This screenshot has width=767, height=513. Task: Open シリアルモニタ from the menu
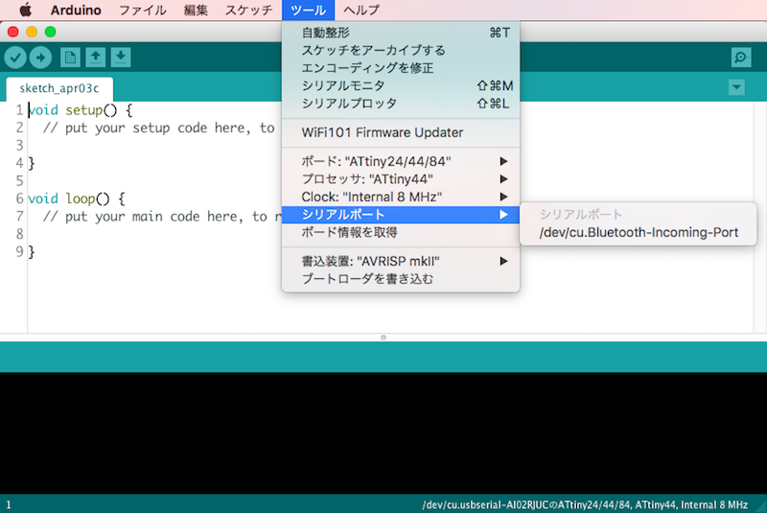401,85
